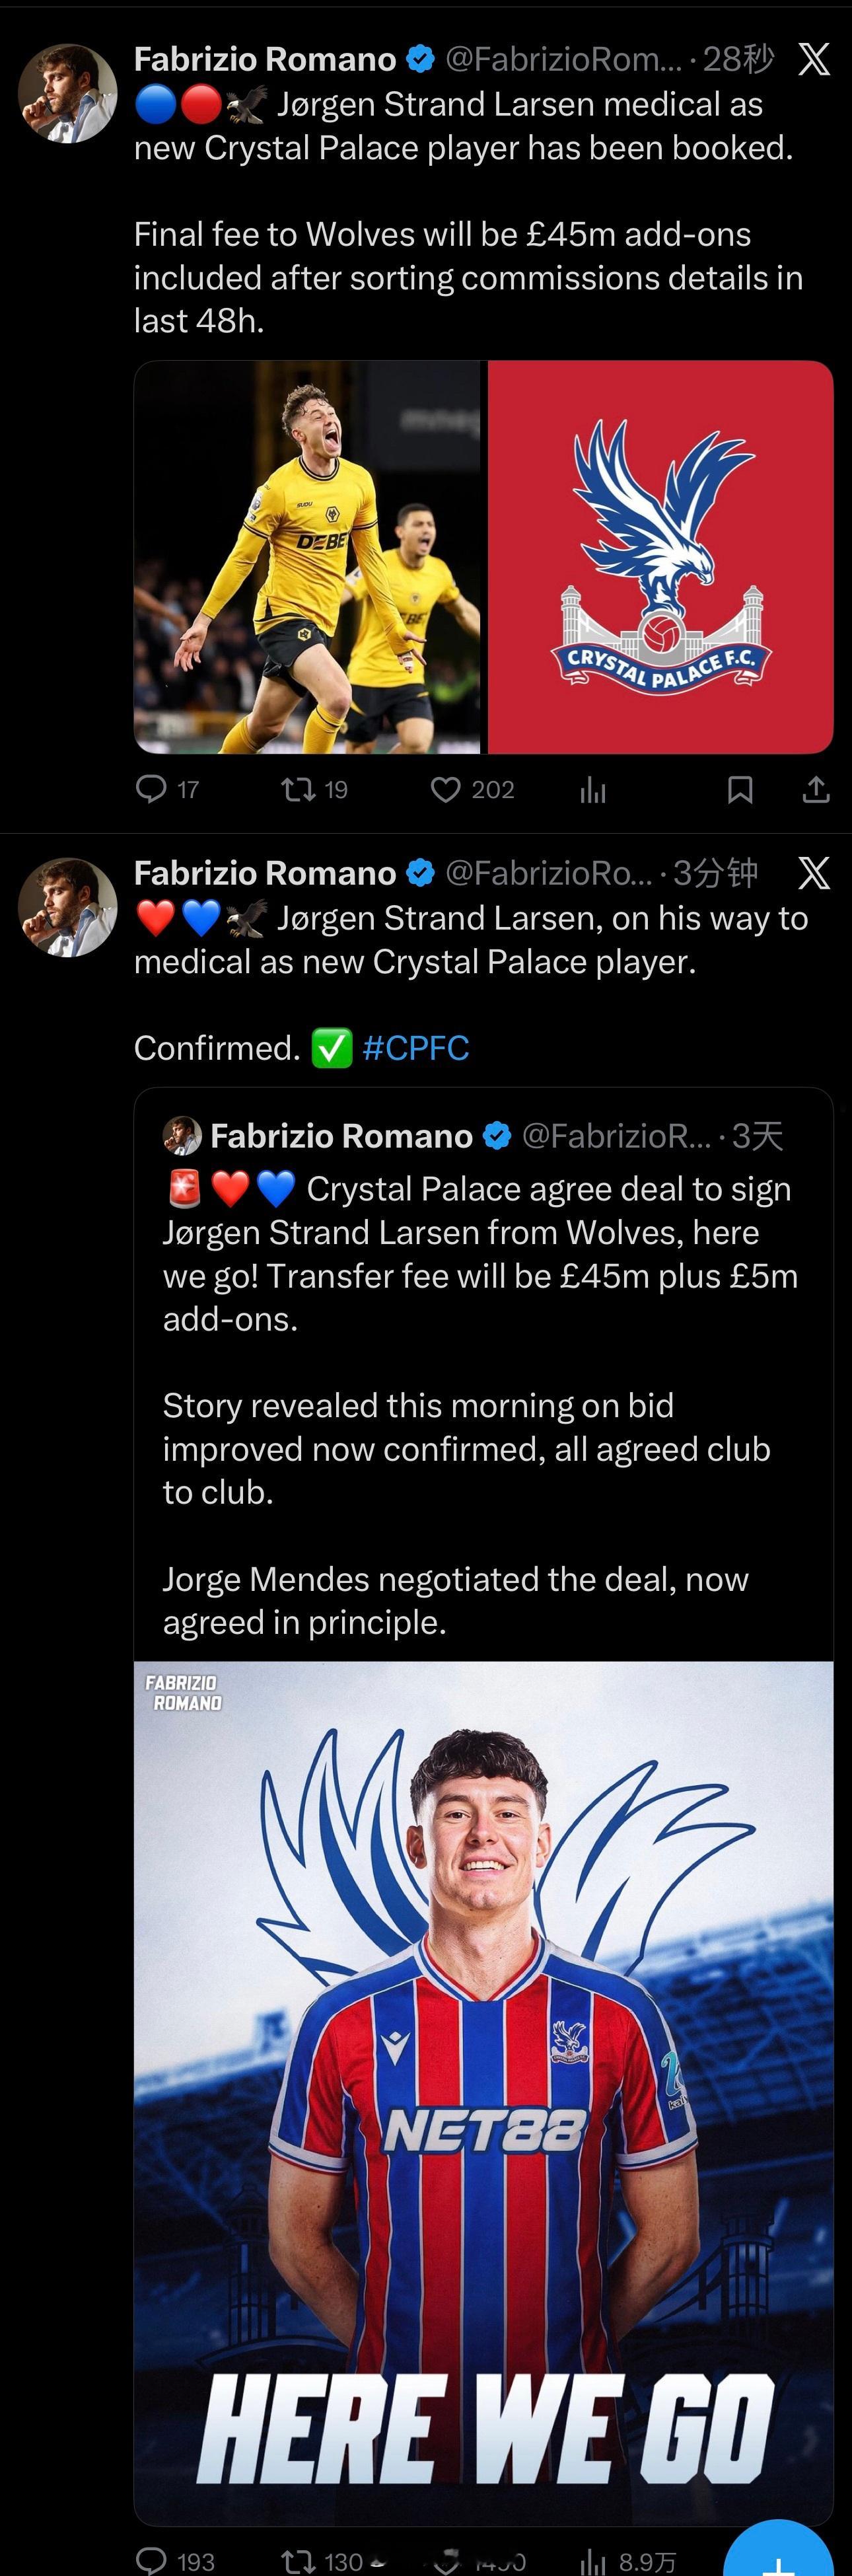The height and width of the screenshot is (2576, 852).
Task: Open the #CPFC hashtag
Action: click(416, 1048)
